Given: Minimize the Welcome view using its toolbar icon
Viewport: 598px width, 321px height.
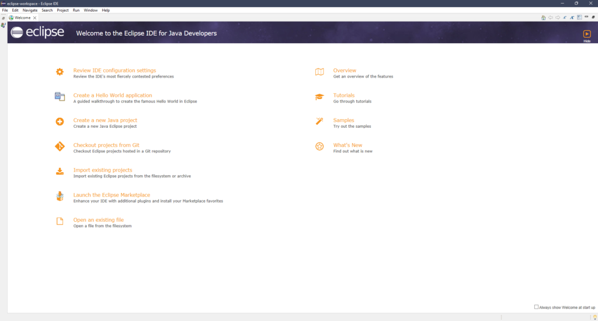Looking at the screenshot, I should coord(586,17).
